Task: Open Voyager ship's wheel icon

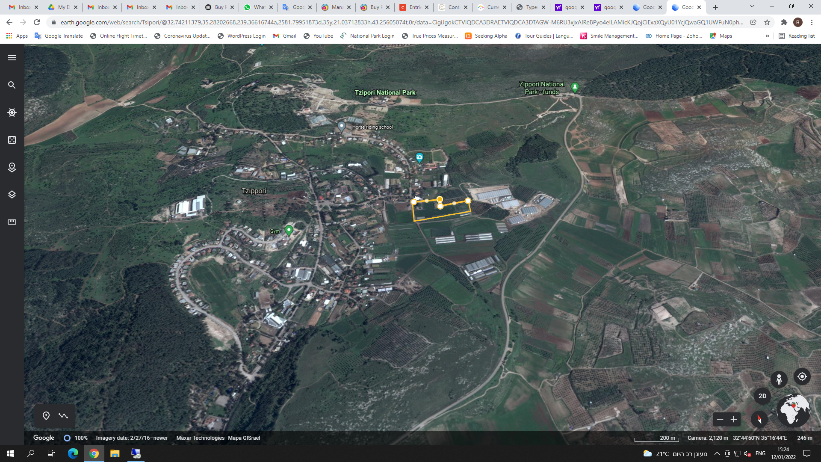Action: point(12,113)
